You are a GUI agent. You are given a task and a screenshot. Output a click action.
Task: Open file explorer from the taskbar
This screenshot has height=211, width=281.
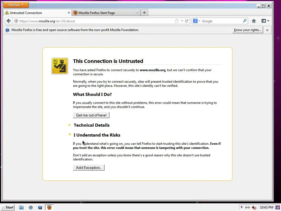[21, 207]
